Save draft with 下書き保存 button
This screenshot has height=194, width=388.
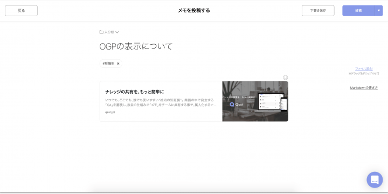click(x=318, y=11)
